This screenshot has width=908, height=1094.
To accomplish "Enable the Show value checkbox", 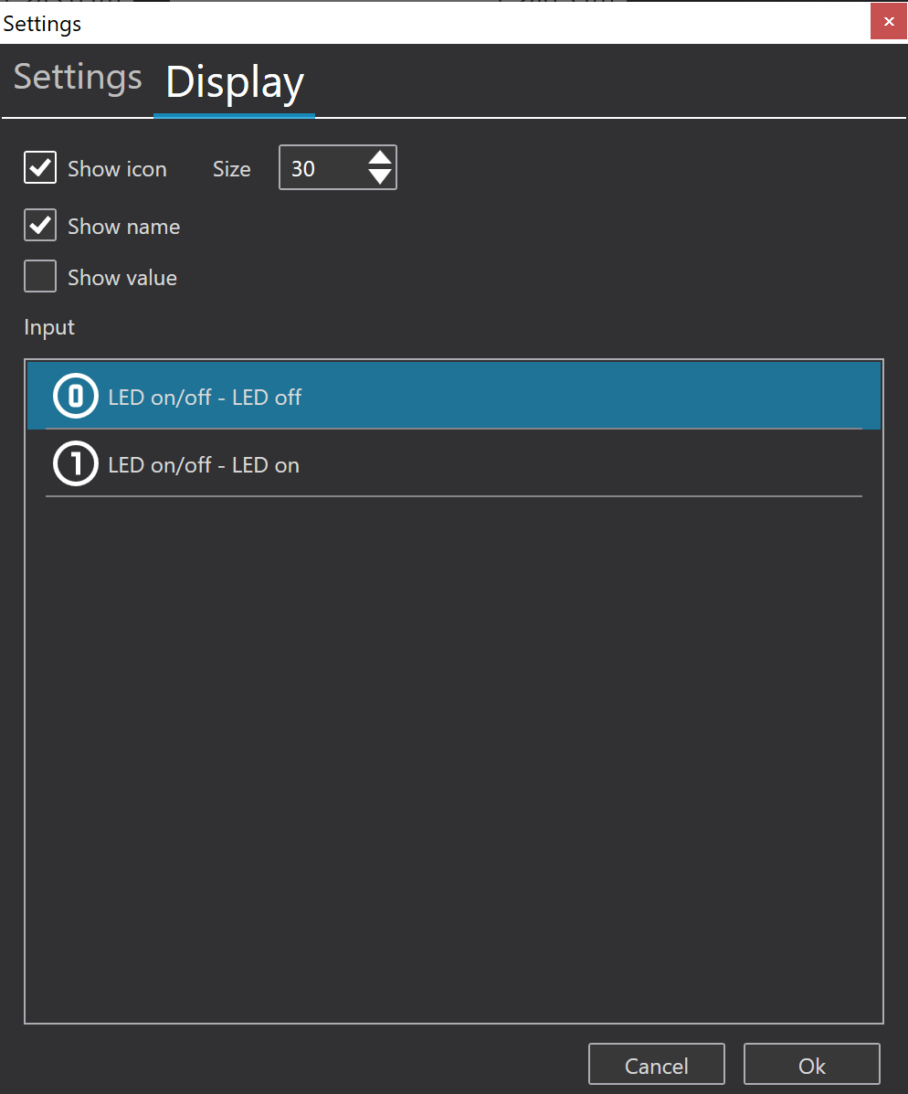I will [40, 277].
